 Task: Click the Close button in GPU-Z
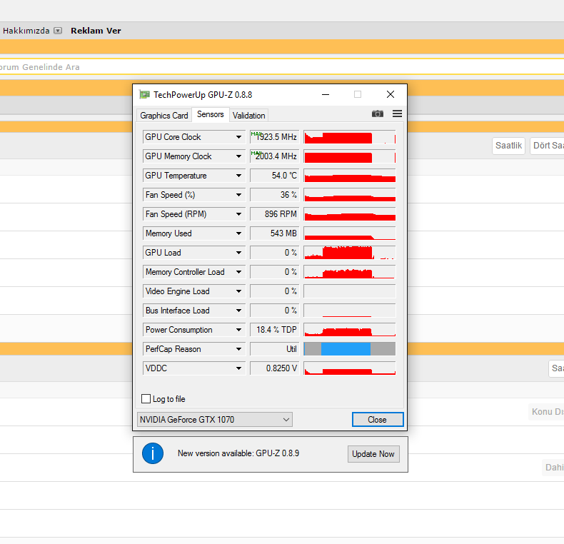click(378, 420)
